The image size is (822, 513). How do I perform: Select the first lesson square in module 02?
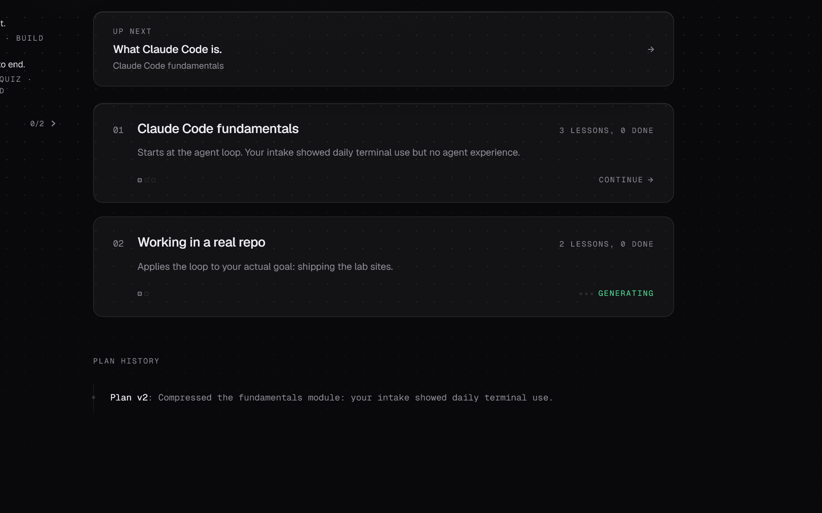(140, 294)
